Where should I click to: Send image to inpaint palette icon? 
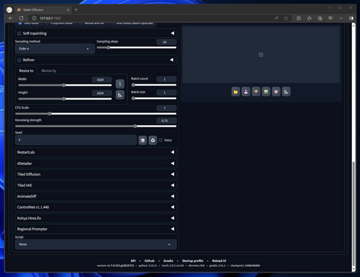pyautogui.click(x=276, y=92)
